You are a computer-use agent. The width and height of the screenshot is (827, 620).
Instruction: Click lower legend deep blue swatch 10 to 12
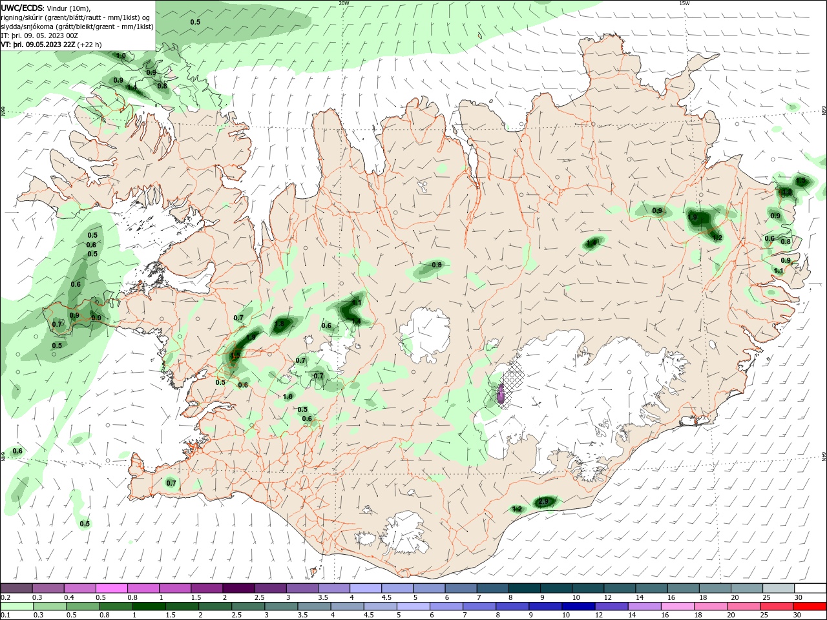point(578,606)
